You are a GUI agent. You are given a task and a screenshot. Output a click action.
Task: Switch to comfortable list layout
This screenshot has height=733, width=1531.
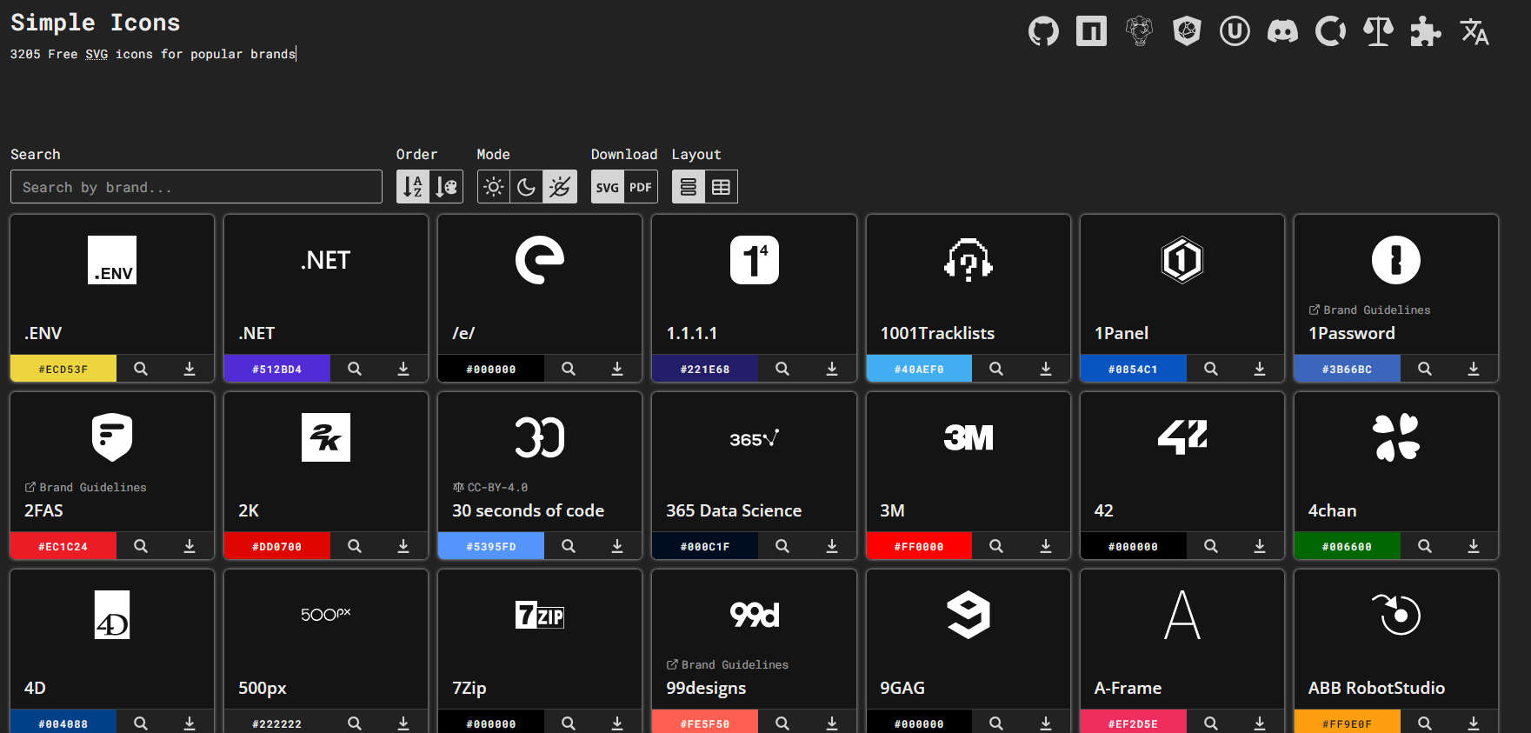[x=688, y=187]
